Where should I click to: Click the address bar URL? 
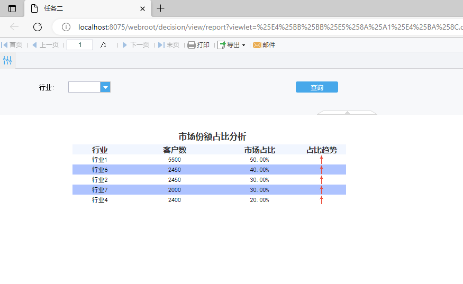270,27
